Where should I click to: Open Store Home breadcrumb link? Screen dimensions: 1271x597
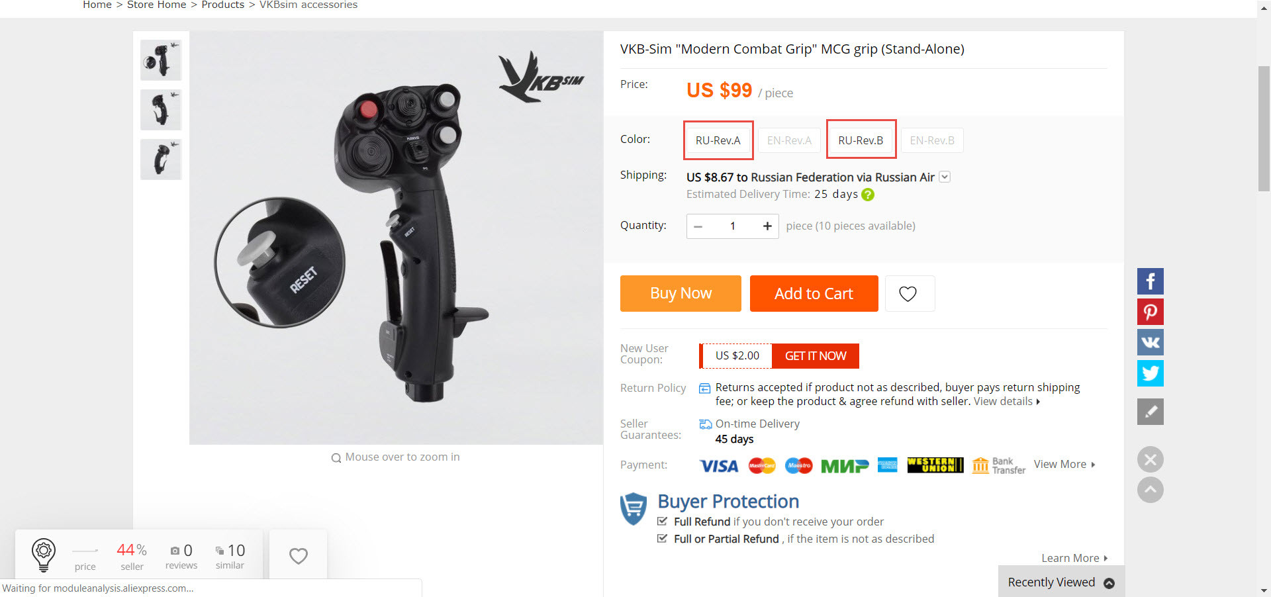point(156,5)
